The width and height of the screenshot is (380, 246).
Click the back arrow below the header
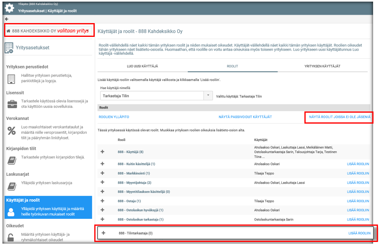pos(7,19)
